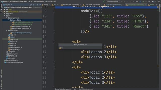This screenshot has height=90, width=161.
Task: Click the ModuleListComponent breadcrumb at editor bottom
Action: pos(86,89)
